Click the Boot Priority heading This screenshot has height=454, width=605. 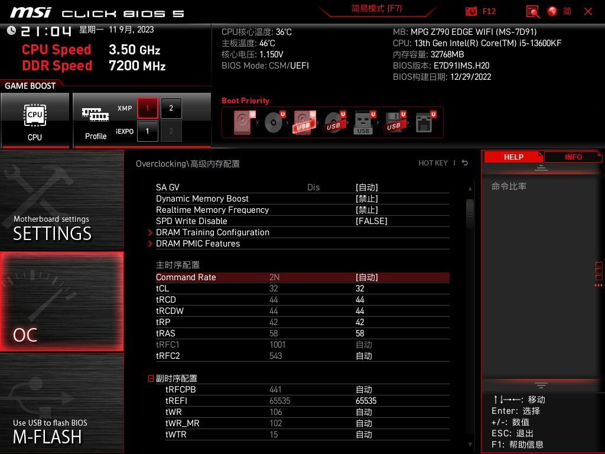(x=245, y=100)
